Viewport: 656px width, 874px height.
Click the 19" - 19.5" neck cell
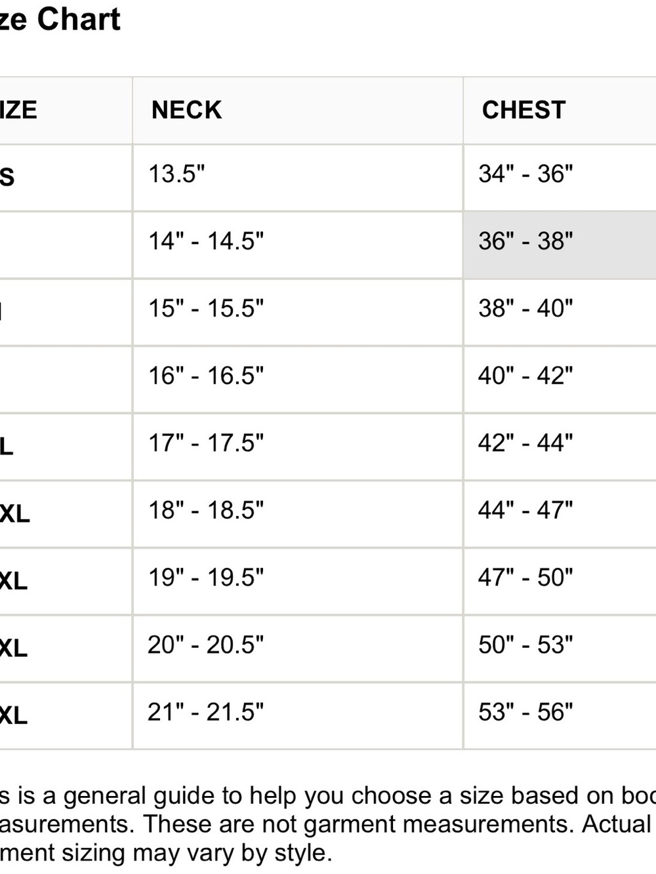click(x=298, y=582)
